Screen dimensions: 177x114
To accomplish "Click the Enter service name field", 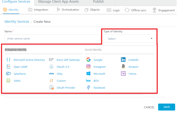I will pos(53,39).
